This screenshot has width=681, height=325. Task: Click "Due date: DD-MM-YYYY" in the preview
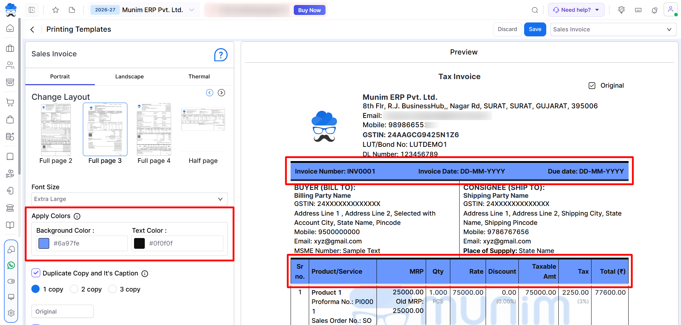point(586,171)
